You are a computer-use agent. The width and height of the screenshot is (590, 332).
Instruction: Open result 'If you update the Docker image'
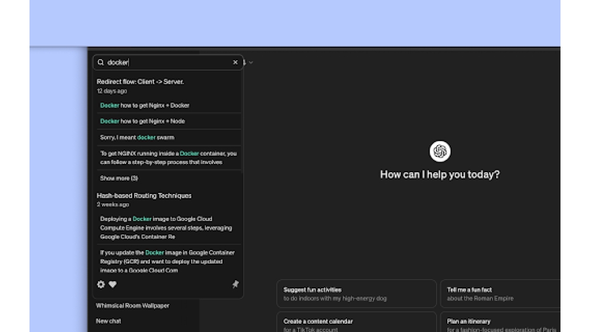click(x=169, y=261)
